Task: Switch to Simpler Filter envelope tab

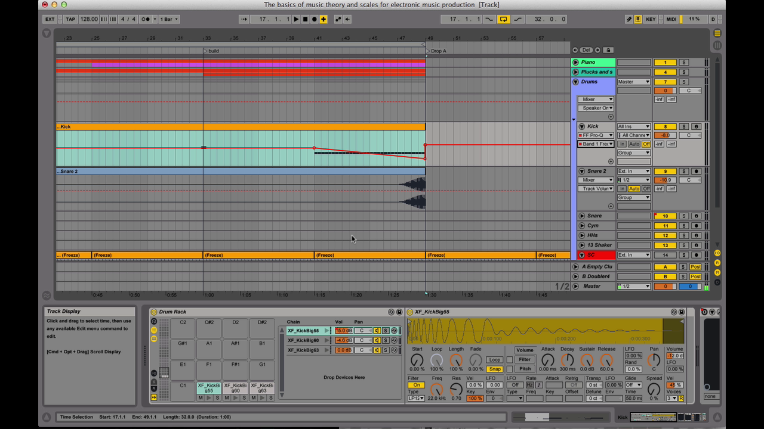Action: click(x=525, y=359)
